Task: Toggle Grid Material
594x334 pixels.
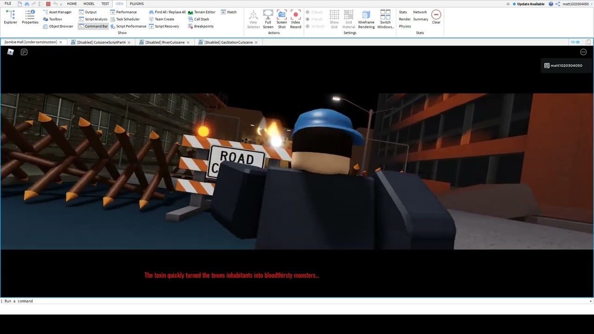Action: click(x=349, y=19)
